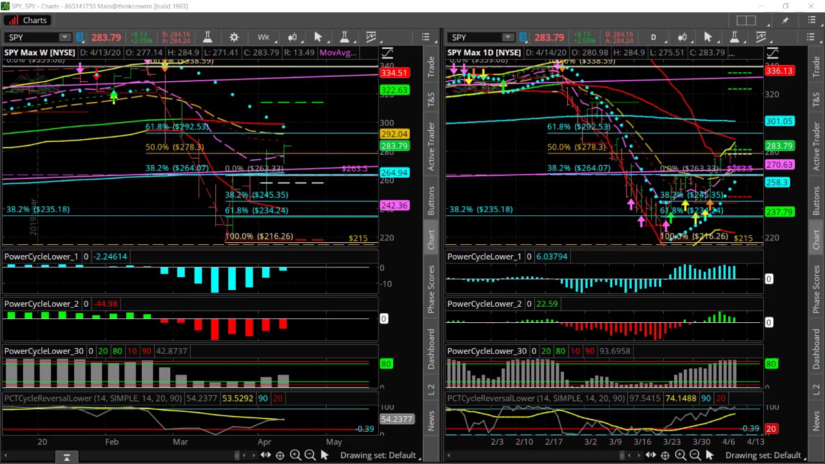The image size is (825, 464).
Task: Open the L2 side tab of left chart
Action: (431, 389)
